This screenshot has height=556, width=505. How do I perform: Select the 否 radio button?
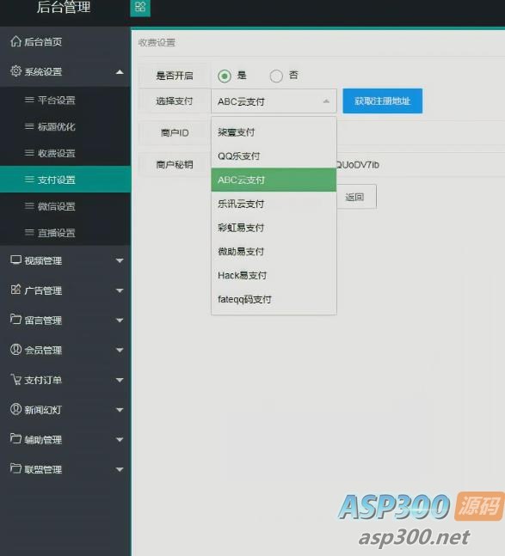tap(276, 76)
